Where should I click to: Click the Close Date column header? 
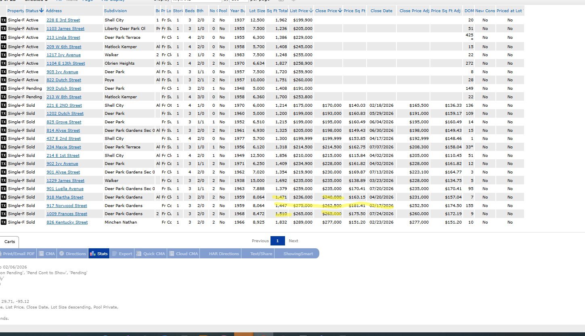[381, 11]
